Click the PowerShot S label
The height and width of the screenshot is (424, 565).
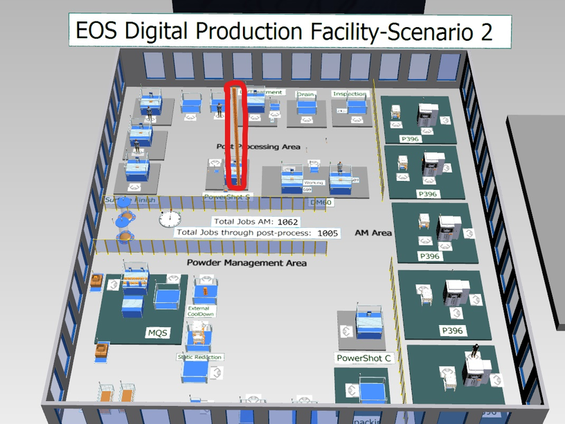(x=227, y=197)
